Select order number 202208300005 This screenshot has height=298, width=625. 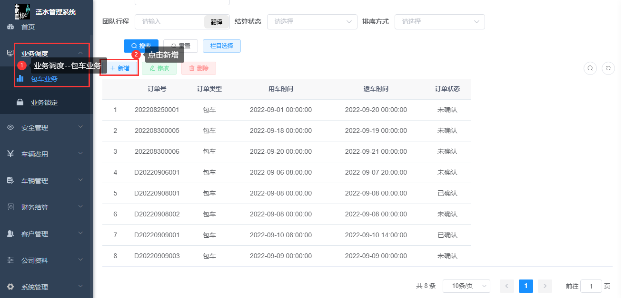(157, 131)
